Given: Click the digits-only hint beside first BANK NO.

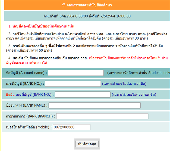Looking at the screenshot, I should (x=124, y=84).
